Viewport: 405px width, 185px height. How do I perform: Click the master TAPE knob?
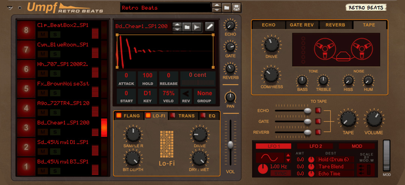click(348, 120)
